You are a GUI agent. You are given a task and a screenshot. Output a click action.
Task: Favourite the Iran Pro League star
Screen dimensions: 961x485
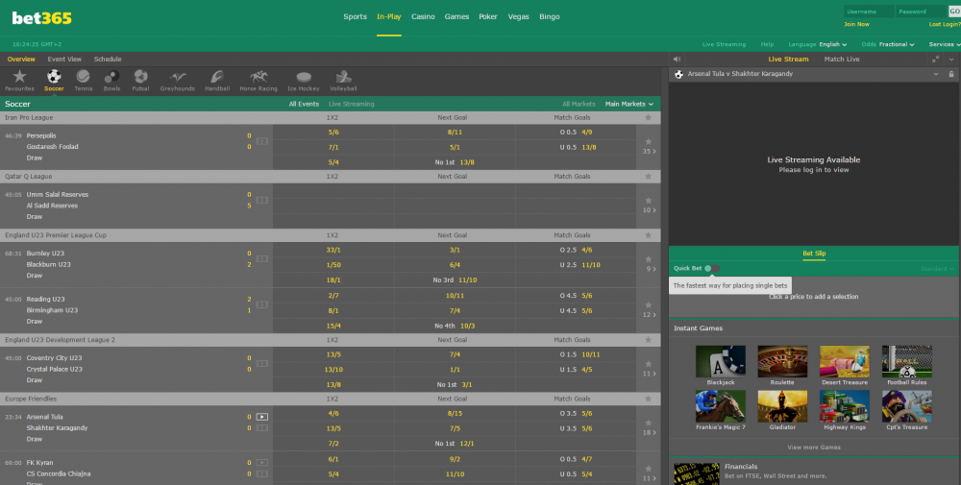(648, 117)
